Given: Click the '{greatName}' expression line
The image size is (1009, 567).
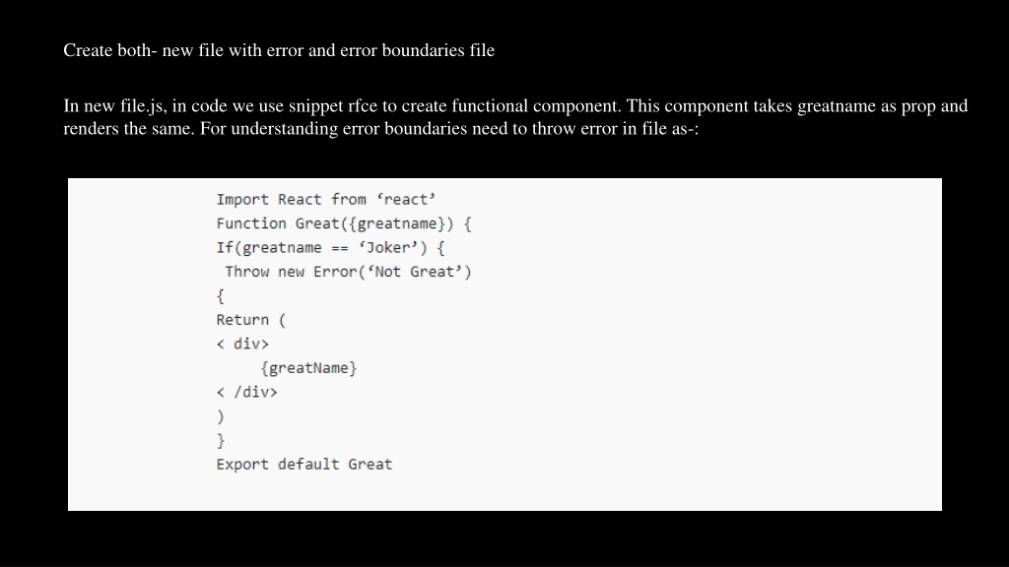Looking at the screenshot, I should (308, 368).
